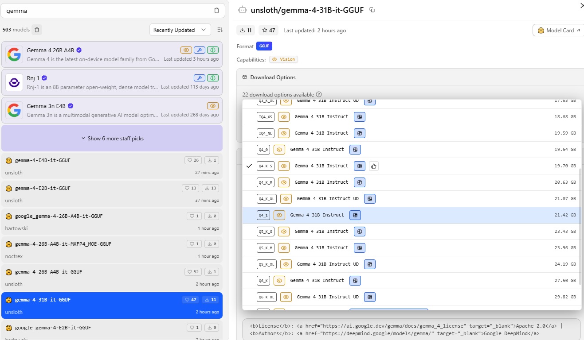Select the highlighted Q4_1 option
Viewport: 584px width, 340px height.
point(412,215)
